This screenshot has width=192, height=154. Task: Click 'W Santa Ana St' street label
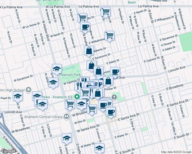coord(88,128)
